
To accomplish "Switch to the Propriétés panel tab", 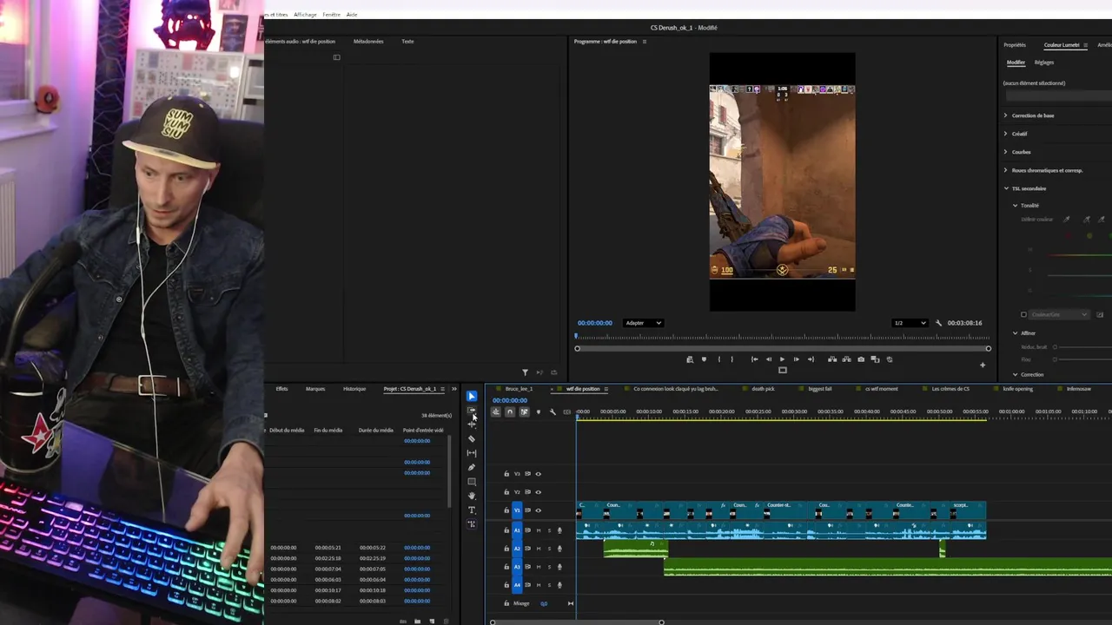I will 1015,45.
